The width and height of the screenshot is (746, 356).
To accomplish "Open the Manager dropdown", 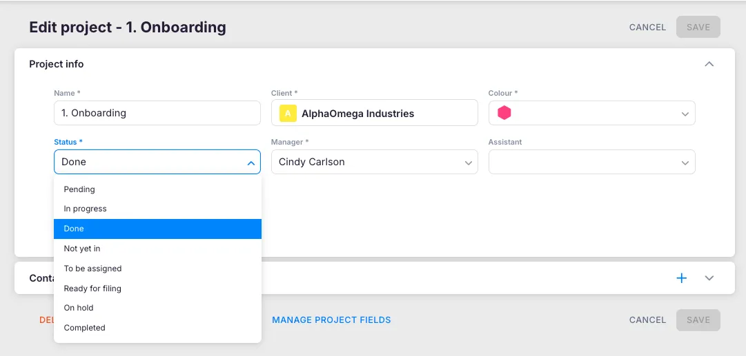I will (469, 163).
